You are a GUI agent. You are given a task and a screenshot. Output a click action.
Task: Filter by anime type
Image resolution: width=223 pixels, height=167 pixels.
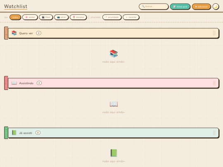tap(30, 17)
